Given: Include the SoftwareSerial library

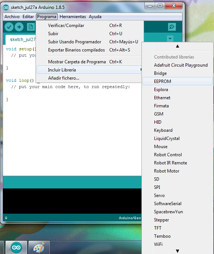Looking at the screenshot, I should (x=178, y=204).
